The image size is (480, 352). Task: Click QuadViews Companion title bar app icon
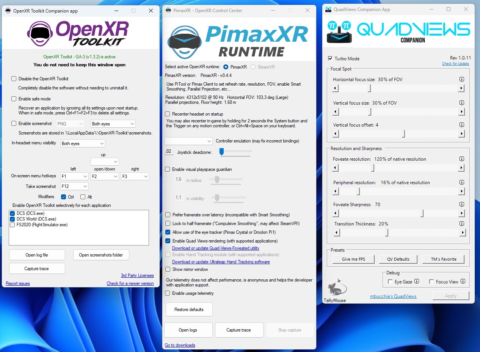pyautogui.click(x=328, y=9)
